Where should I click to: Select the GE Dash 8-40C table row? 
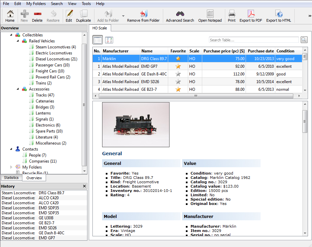click(198, 74)
